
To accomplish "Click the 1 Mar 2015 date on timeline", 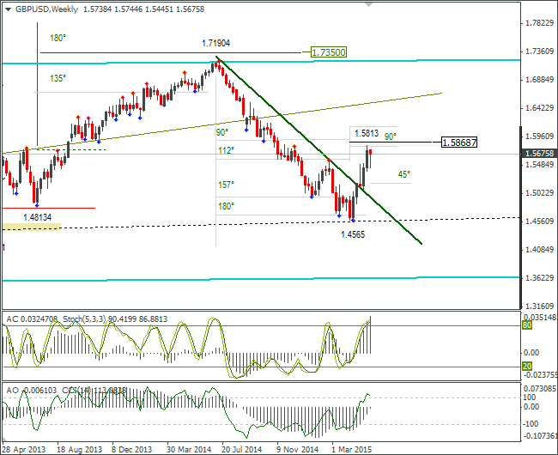I will pos(352,450).
